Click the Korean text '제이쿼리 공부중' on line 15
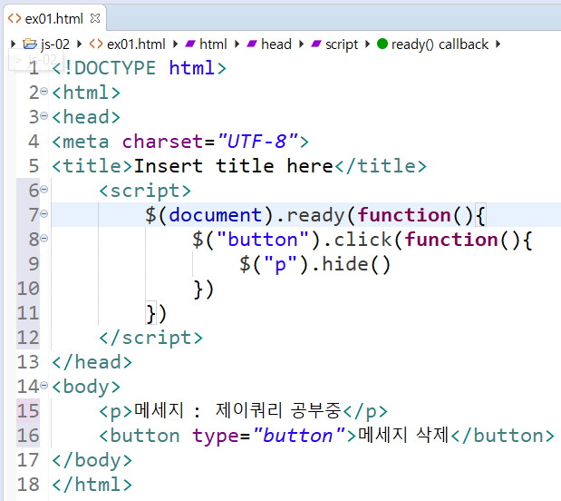Screen dimensions: 561x501 (278, 410)
